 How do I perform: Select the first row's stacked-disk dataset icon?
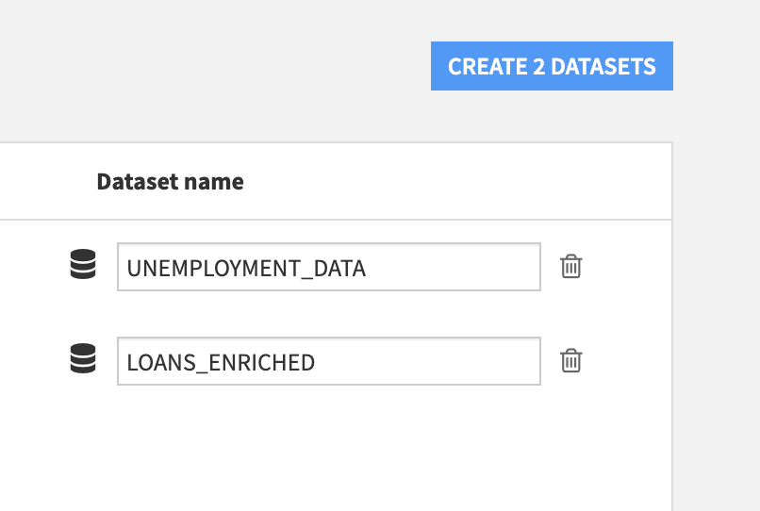tap(84, 266)
